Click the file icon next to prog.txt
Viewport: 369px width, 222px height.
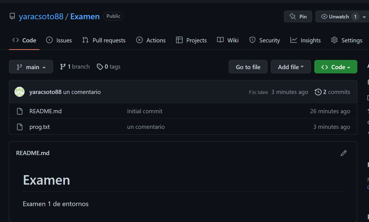point(20,127)
